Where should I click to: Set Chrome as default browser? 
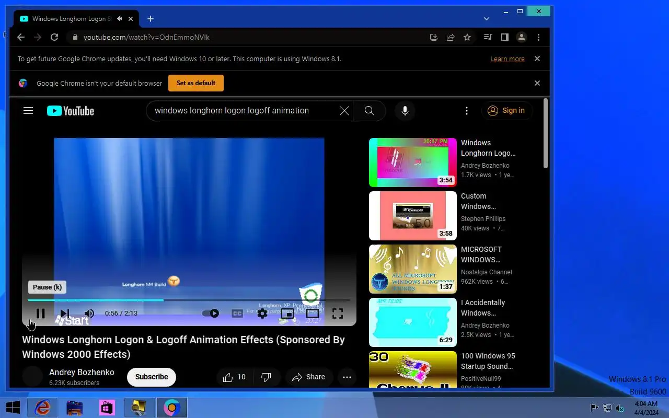(x=196, y=83)
